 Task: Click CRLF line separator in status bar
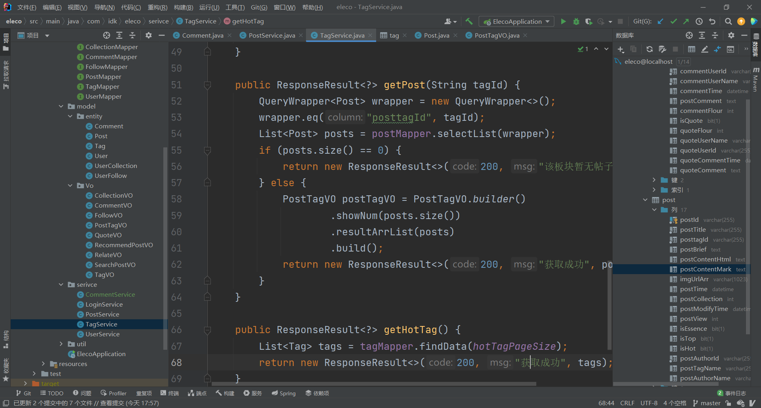[x=627, y=403]
